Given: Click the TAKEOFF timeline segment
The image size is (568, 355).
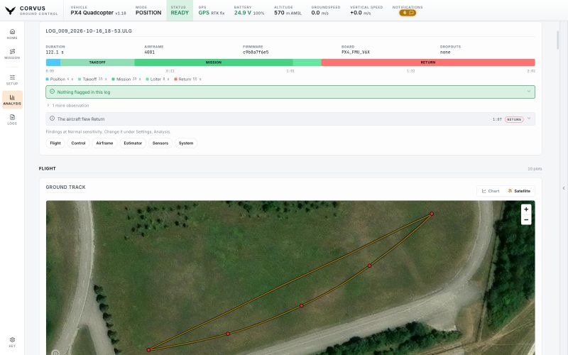Looking at the screenshot, I should pos(97,62).
